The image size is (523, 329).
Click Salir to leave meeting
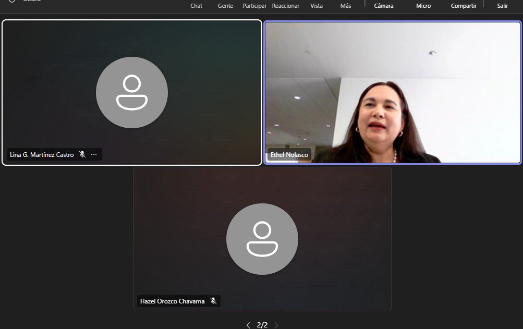(x=502, y=6)
